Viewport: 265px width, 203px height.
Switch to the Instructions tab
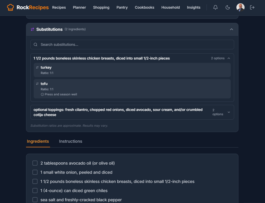pos(70,141)
